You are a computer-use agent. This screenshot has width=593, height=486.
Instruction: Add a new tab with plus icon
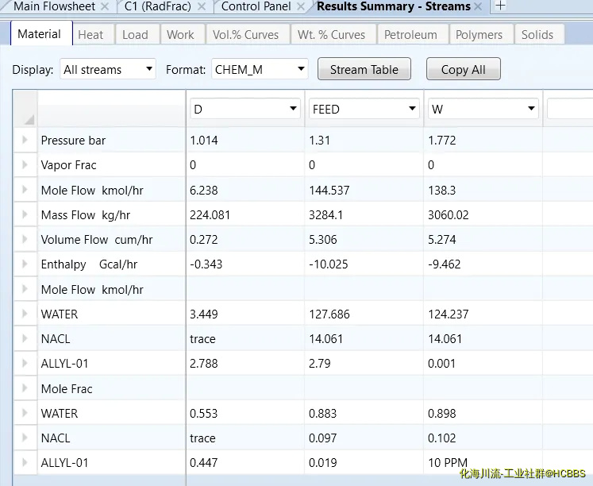click(500, 6)
